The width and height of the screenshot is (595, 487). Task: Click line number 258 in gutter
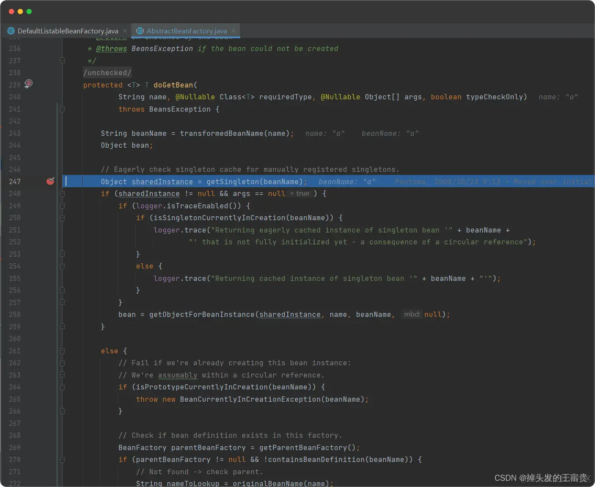pyautogui.click(x=15, y=315)
